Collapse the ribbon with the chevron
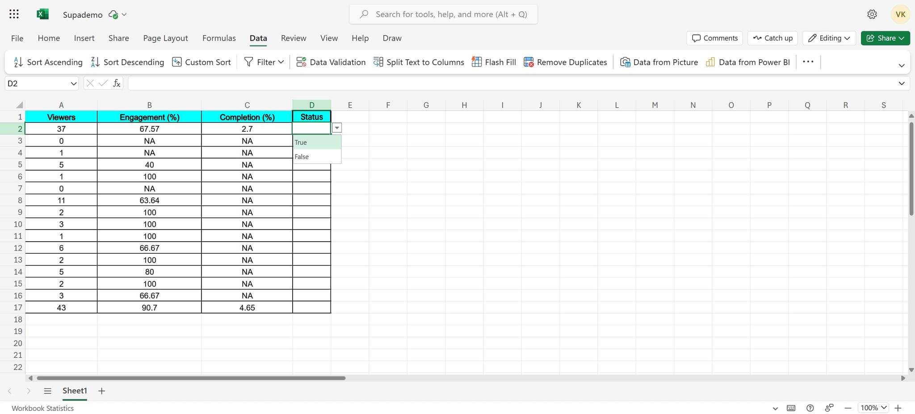This screenshot has width=915, height=414. click(902, 65)
